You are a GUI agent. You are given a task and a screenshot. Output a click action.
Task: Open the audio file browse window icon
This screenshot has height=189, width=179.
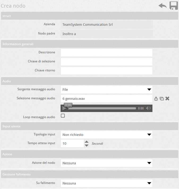[161, 98]
